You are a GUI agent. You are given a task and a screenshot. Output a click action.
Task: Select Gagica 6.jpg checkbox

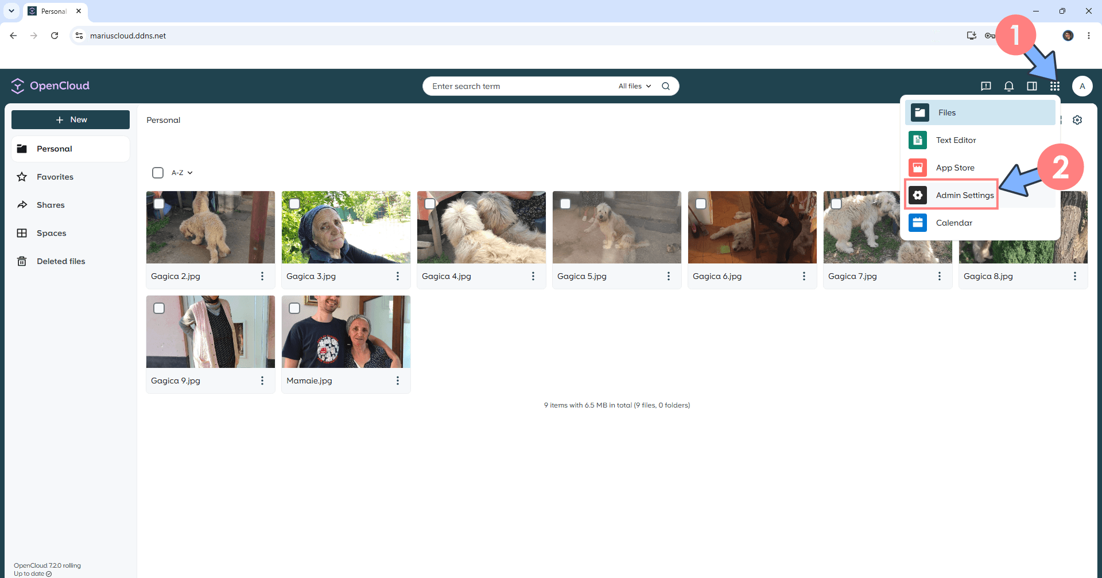(701, 204)
